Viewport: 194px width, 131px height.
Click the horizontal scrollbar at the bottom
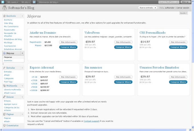94,130
